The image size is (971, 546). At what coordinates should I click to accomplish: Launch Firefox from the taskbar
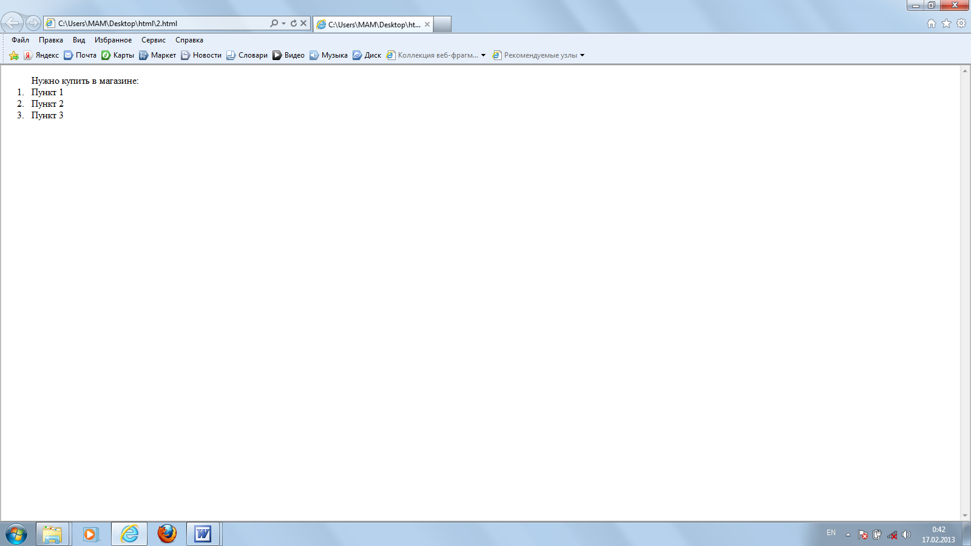167,534
